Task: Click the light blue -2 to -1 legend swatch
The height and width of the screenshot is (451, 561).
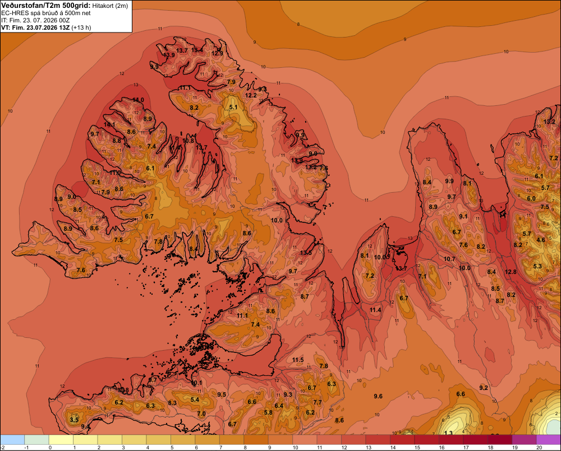Action: pyautogui.click(x=12, y=440)
